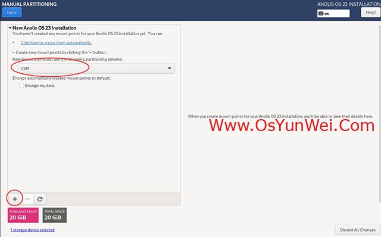This screenshot has width=381, height=237.
Task: Click the keyboard icon in layout box
Action: (x=321, y=14)
